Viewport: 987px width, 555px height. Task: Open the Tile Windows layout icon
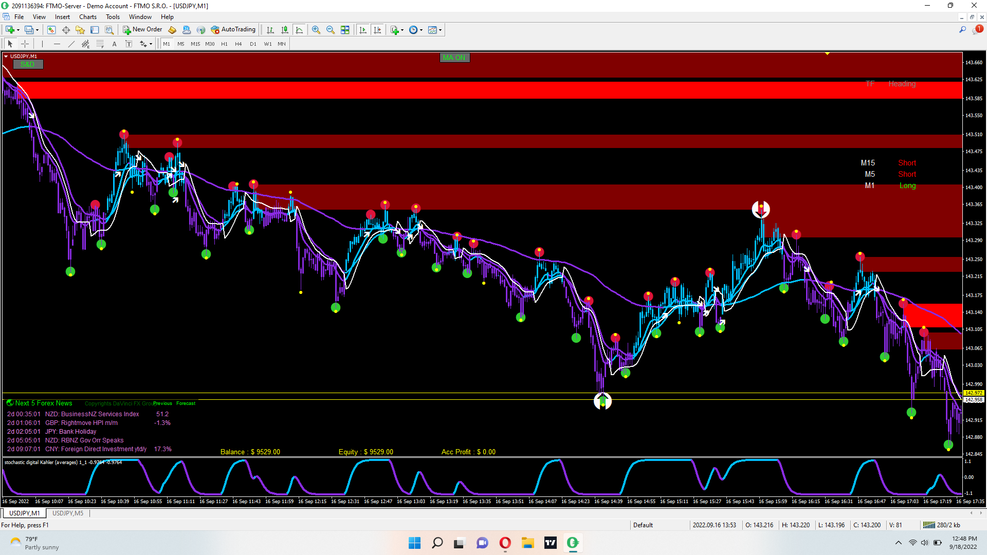tap(345, 30)
